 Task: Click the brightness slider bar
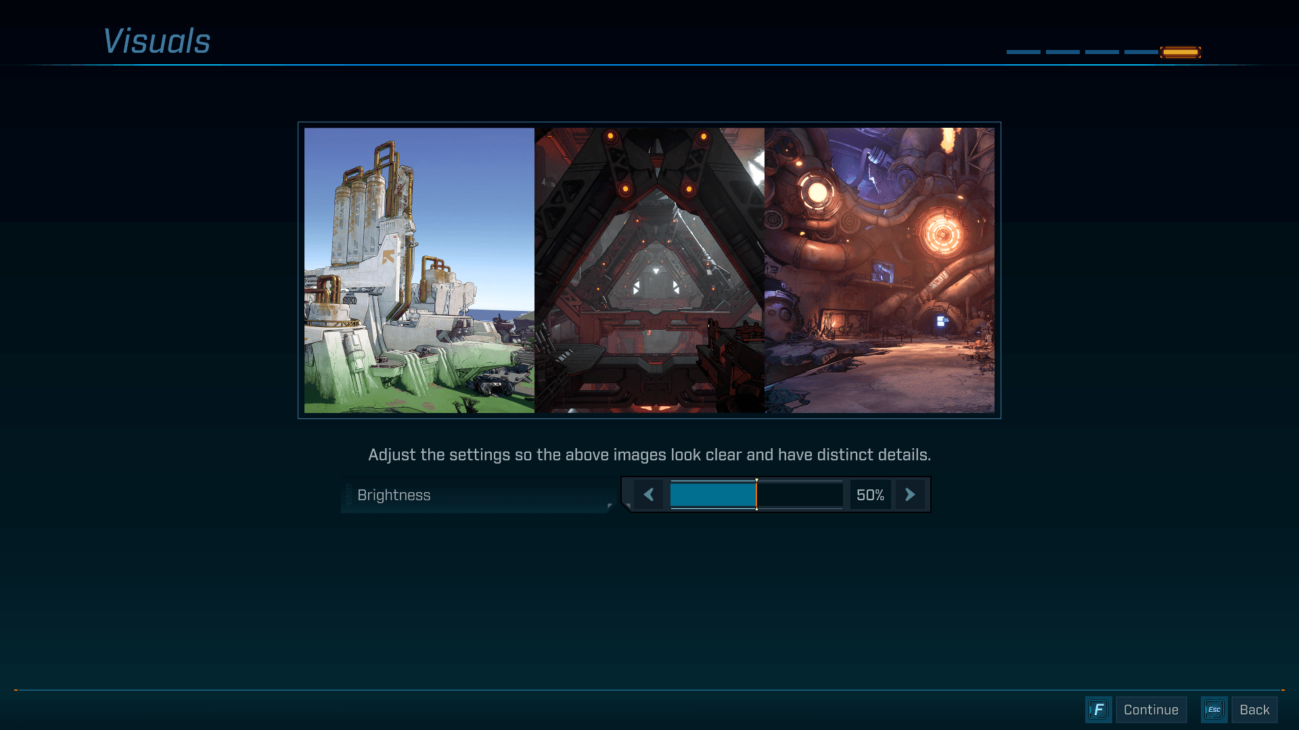(756, 495)
